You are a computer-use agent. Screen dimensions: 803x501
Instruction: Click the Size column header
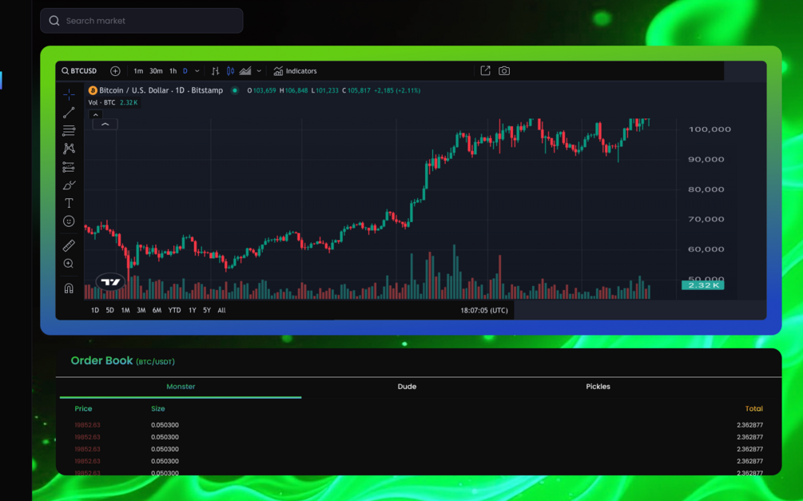click(x=157, y=409)
